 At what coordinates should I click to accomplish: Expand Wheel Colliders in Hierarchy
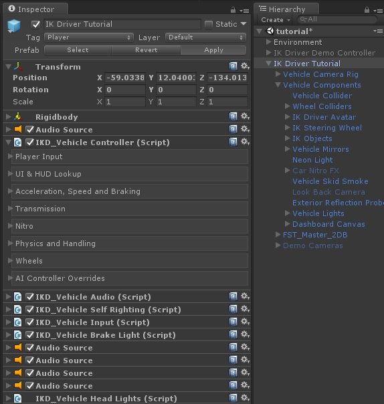pyautogui.click(x=288, y=106)
